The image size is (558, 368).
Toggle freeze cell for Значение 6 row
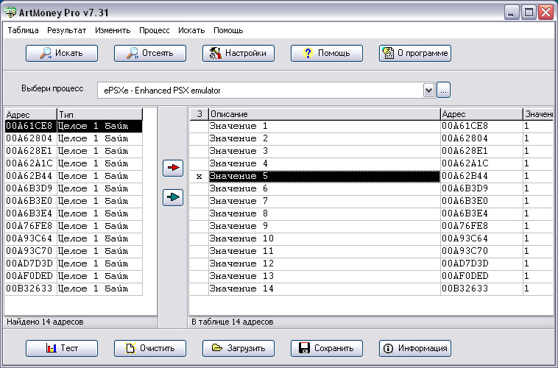199,188
